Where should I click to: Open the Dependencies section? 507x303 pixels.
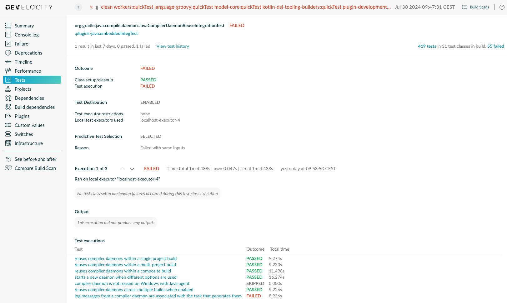(29, 98)
